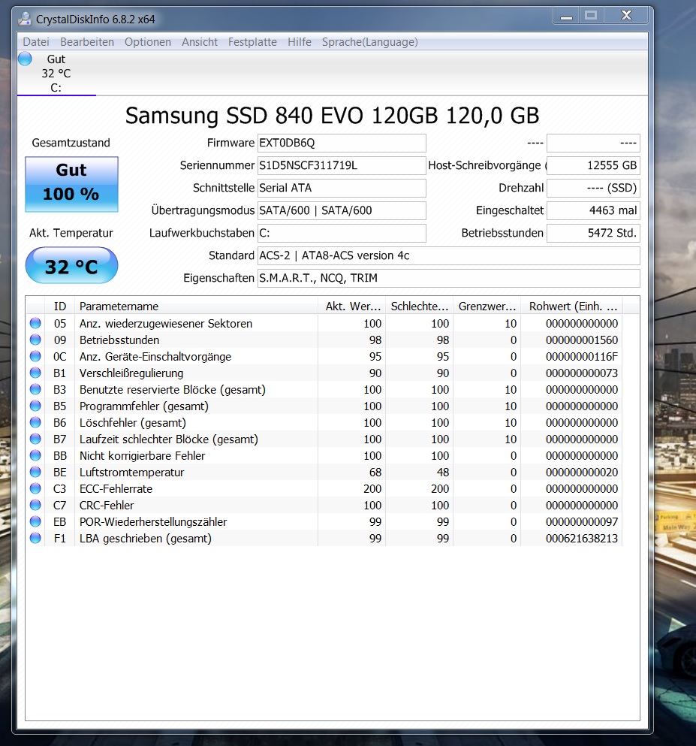Open the Sprache(Language) menu

pos(370,42)
